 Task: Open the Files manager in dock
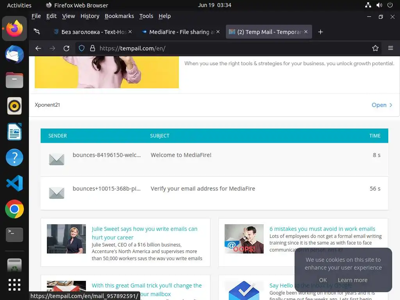(14, 80)
